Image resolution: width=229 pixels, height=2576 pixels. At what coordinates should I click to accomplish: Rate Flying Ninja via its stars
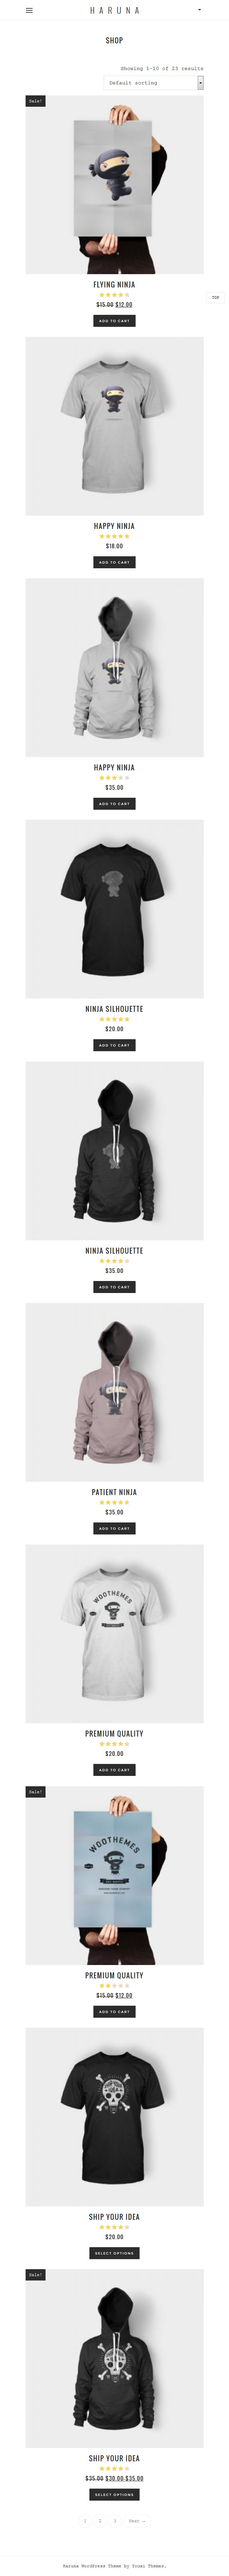click(114, 295)
